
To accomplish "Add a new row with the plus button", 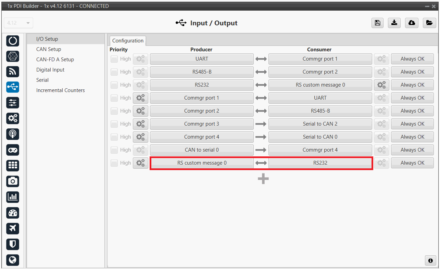I will [x=263, y=179].
